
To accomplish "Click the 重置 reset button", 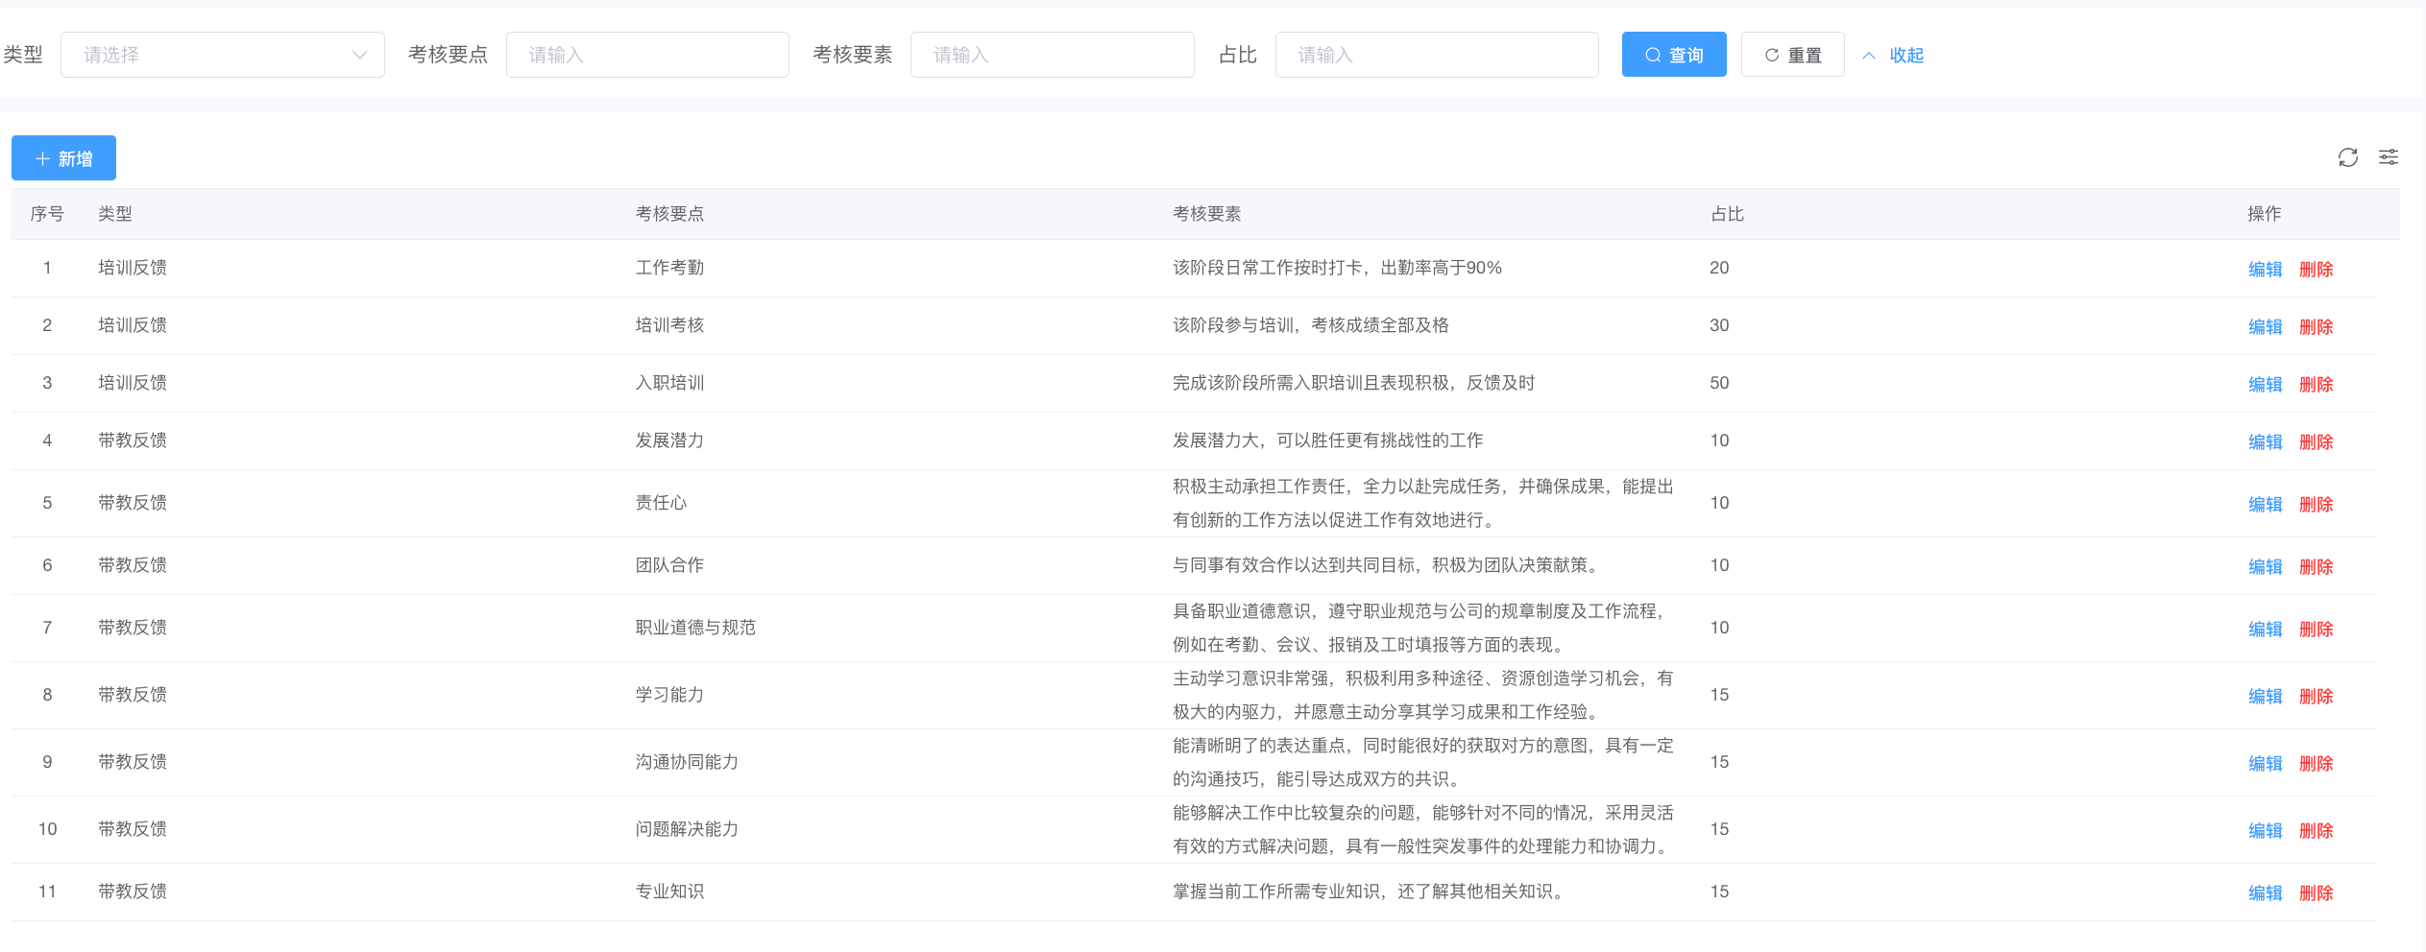I will 1792,55.
